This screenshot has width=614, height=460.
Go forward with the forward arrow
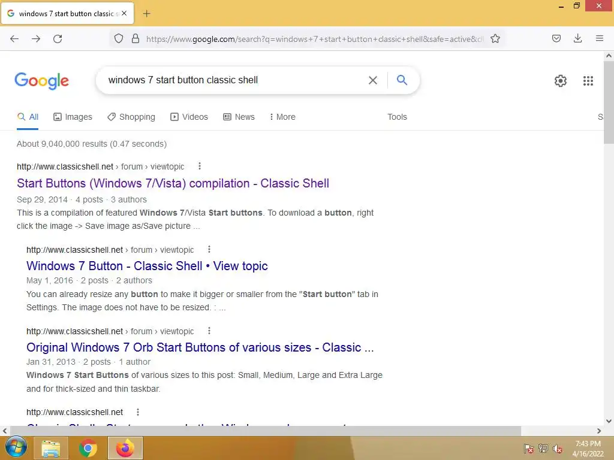click(36, 39)
